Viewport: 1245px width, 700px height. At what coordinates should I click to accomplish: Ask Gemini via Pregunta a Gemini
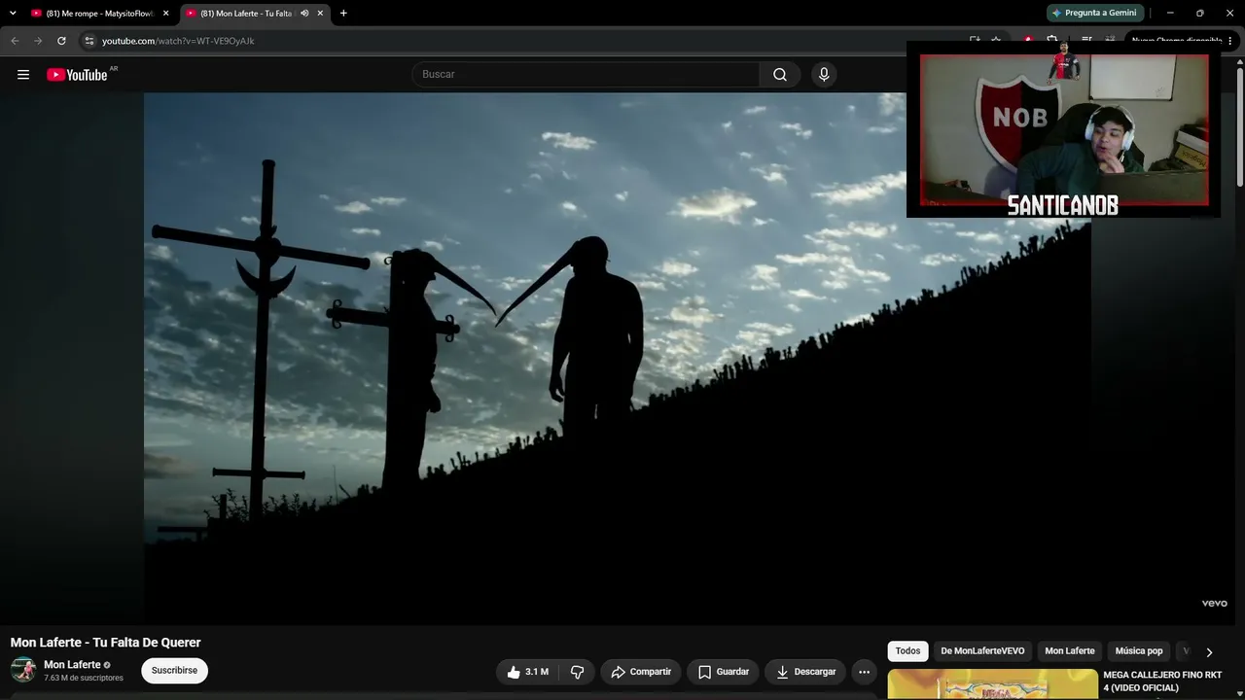click(x=1094, y=13)
